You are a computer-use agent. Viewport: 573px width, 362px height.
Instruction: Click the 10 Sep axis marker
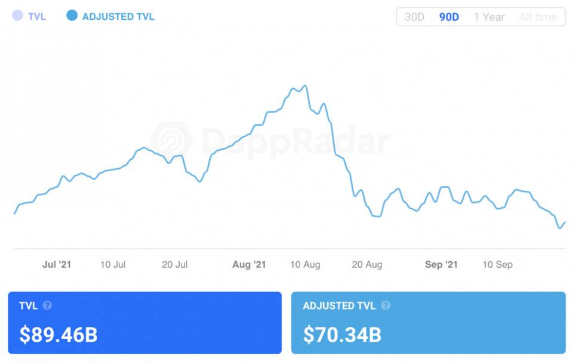pos(497,264)
